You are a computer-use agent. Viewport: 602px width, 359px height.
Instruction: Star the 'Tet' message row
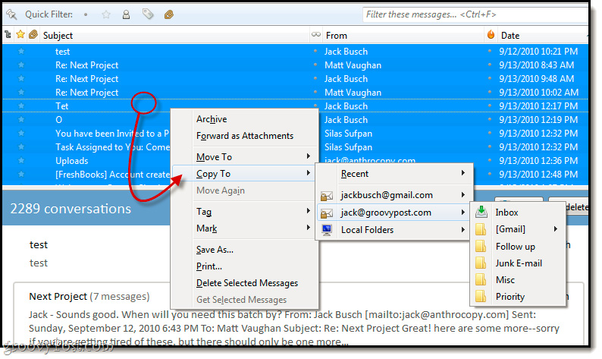click(21, 105)
